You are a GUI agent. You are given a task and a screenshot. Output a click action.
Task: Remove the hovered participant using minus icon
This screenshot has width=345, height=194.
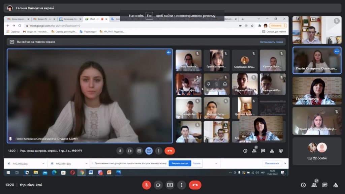point(225,84)
